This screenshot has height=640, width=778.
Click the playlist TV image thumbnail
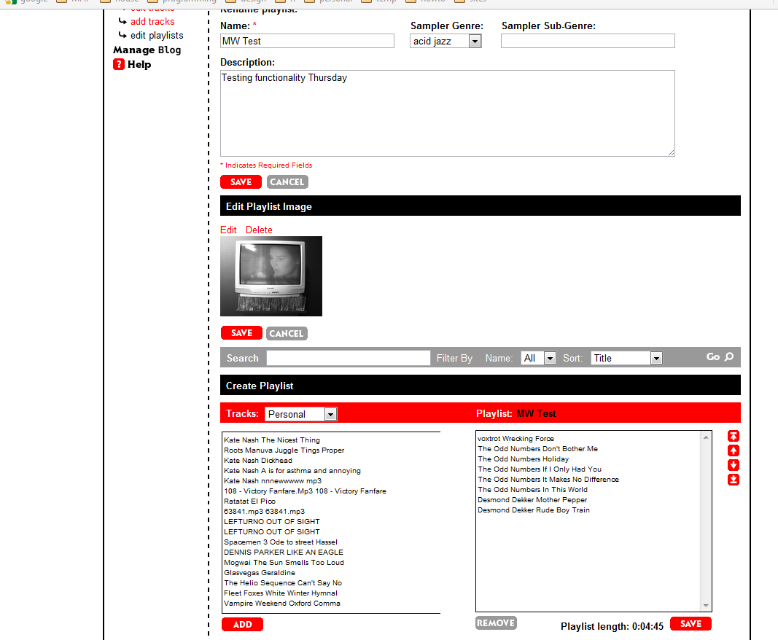(271, 276)
